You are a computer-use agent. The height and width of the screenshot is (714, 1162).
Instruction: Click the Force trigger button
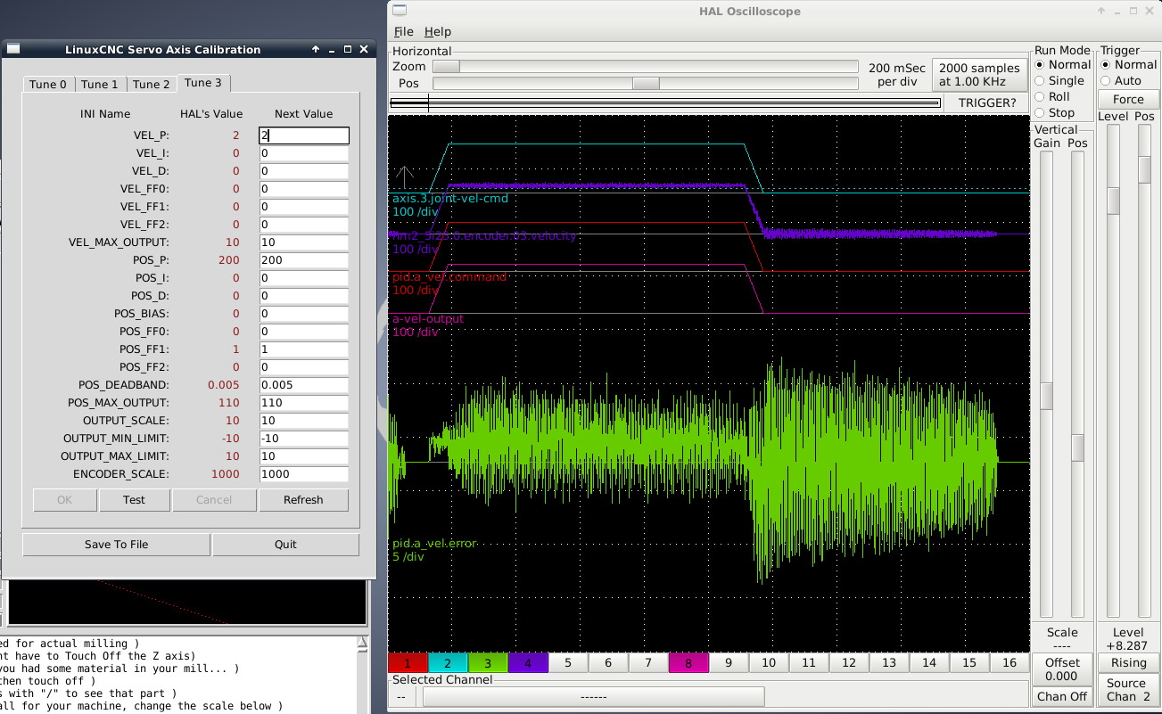(1128, 100)
